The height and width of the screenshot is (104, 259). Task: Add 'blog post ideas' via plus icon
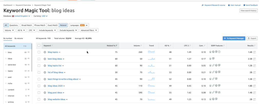45,93
